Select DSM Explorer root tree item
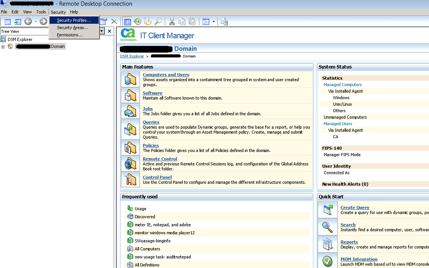Image resolution: width=429 pixels, height=268 pixels. 20,39
